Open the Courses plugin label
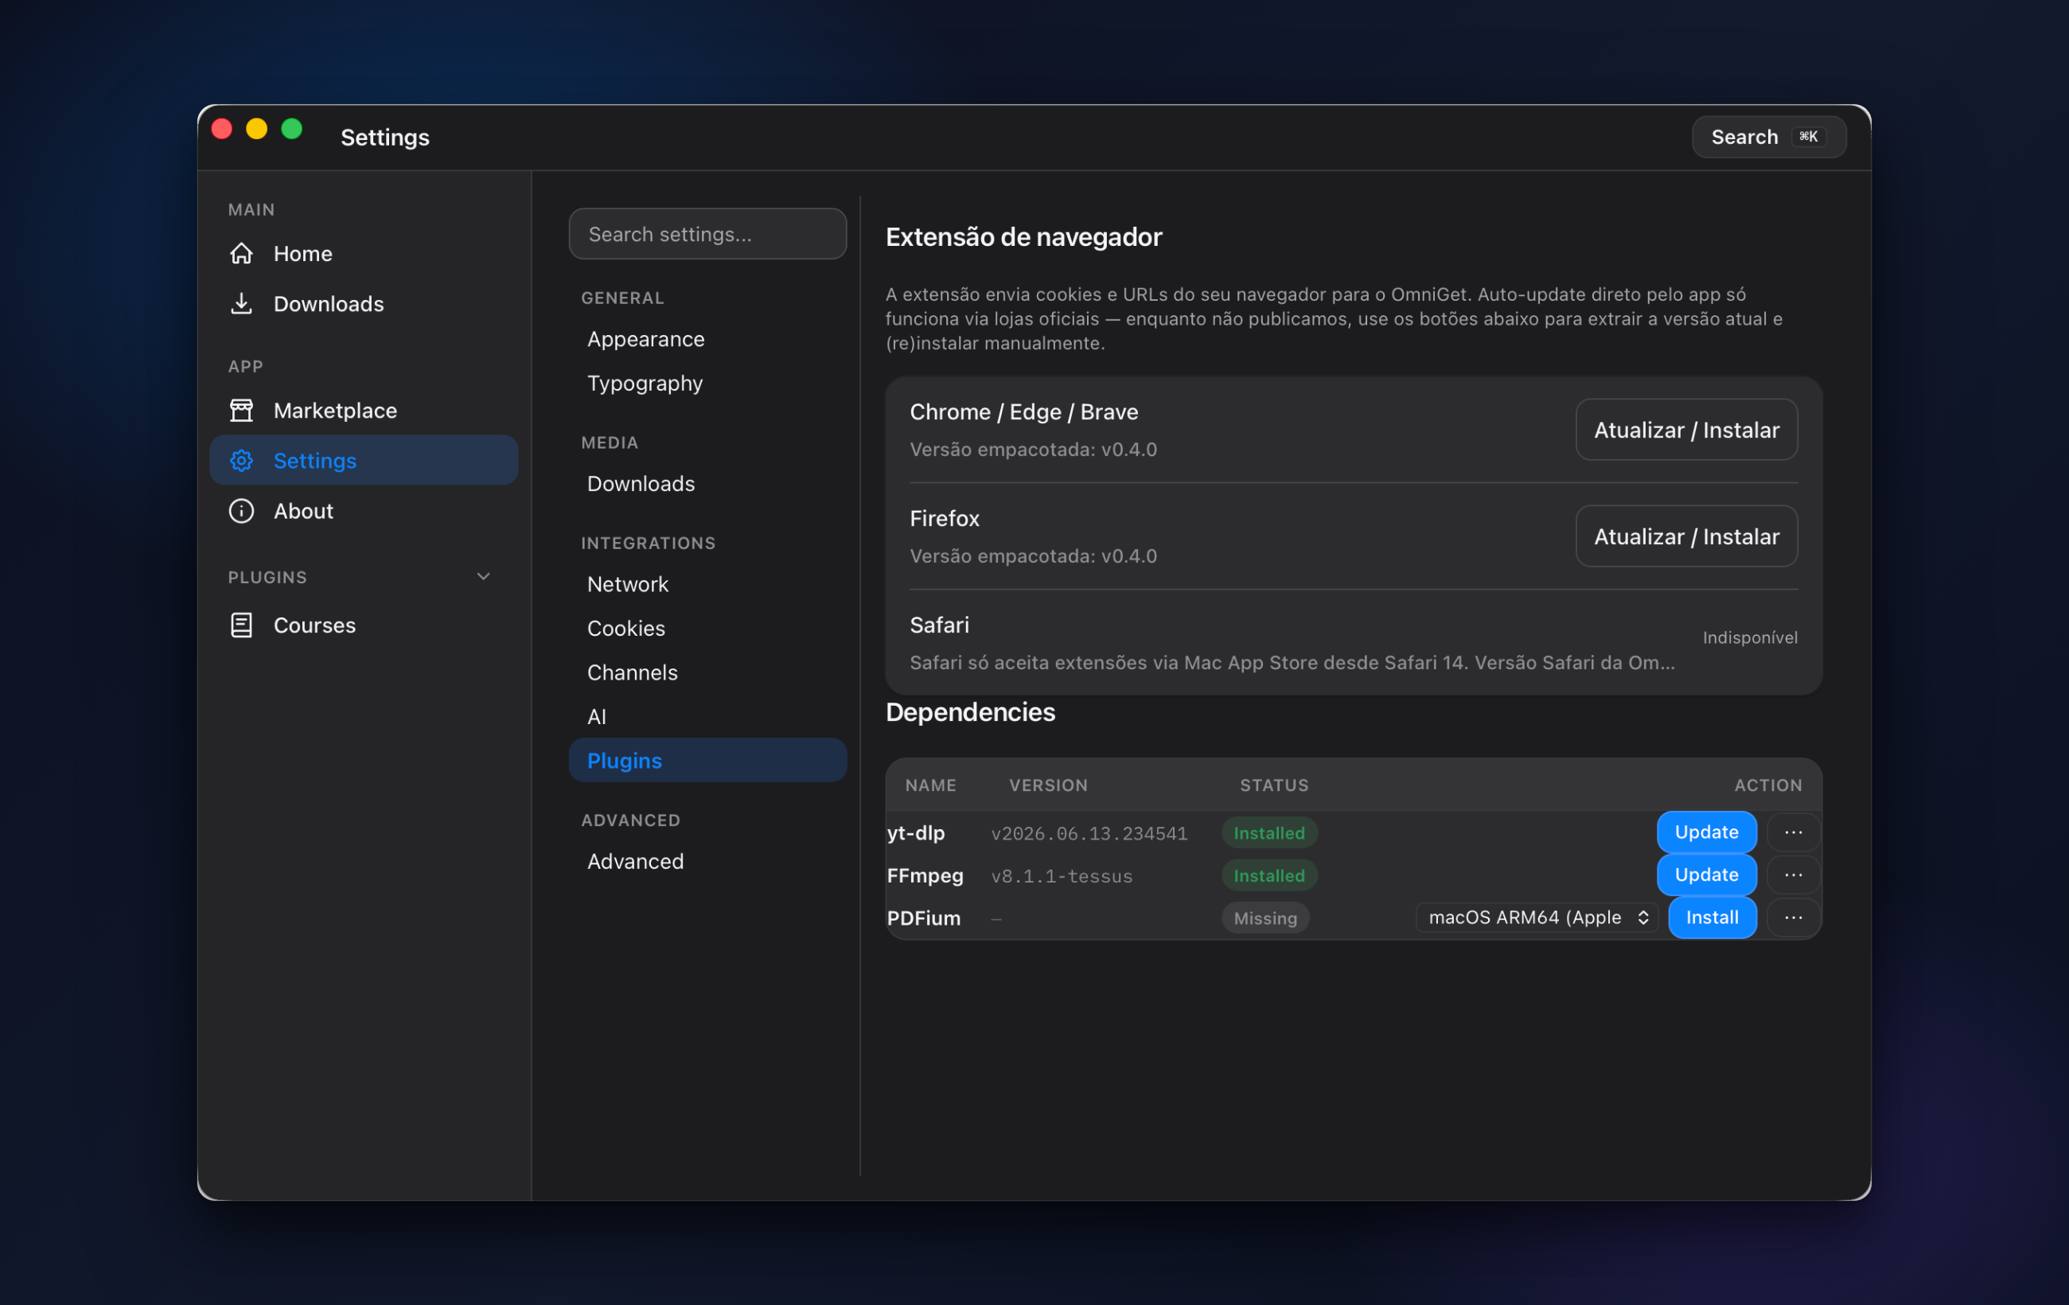 (x=314, y=625)
